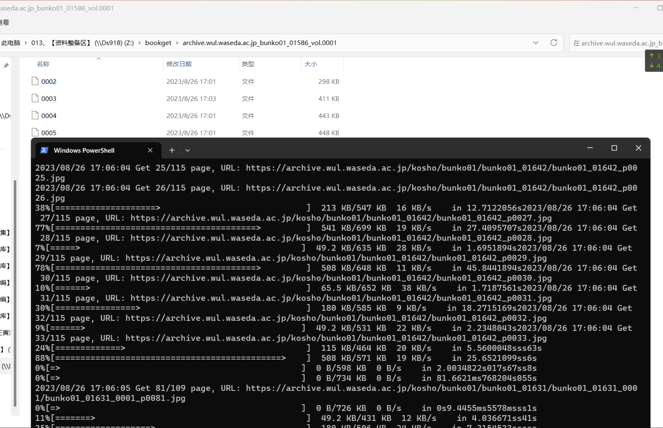Open the address bar history dropdown
The image size is (663, 428).
(536, 43)
